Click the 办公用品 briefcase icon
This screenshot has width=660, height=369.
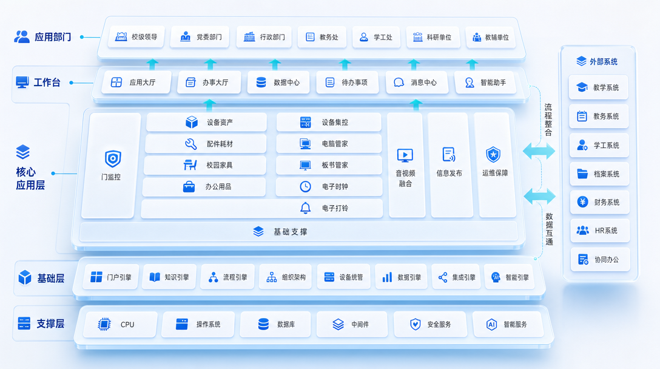pos(189,186)
